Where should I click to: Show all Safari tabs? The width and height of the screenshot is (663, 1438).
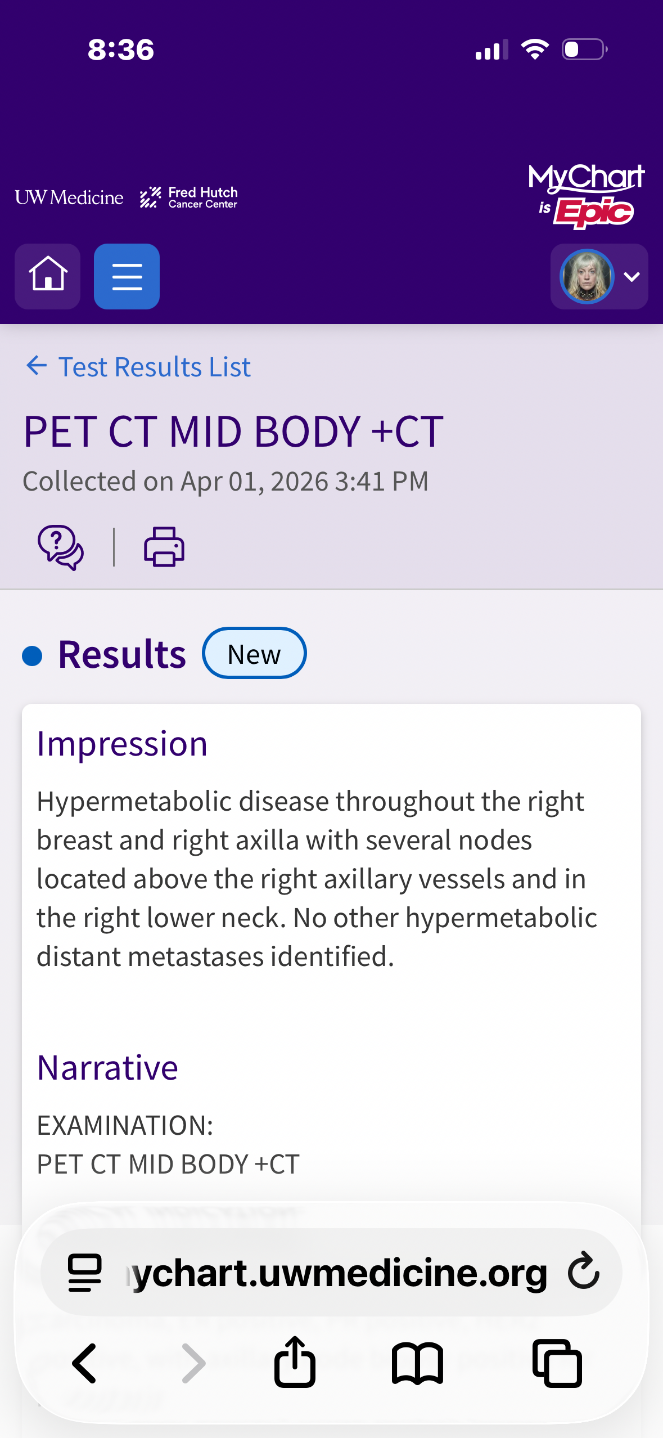point(557,1363)
